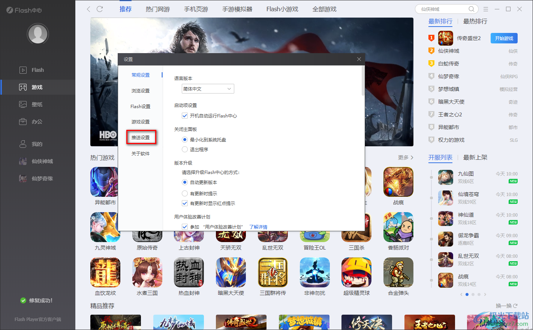Switch to Flash设置 settings tab
Screen dimensions: 533x330
(141, 106)
